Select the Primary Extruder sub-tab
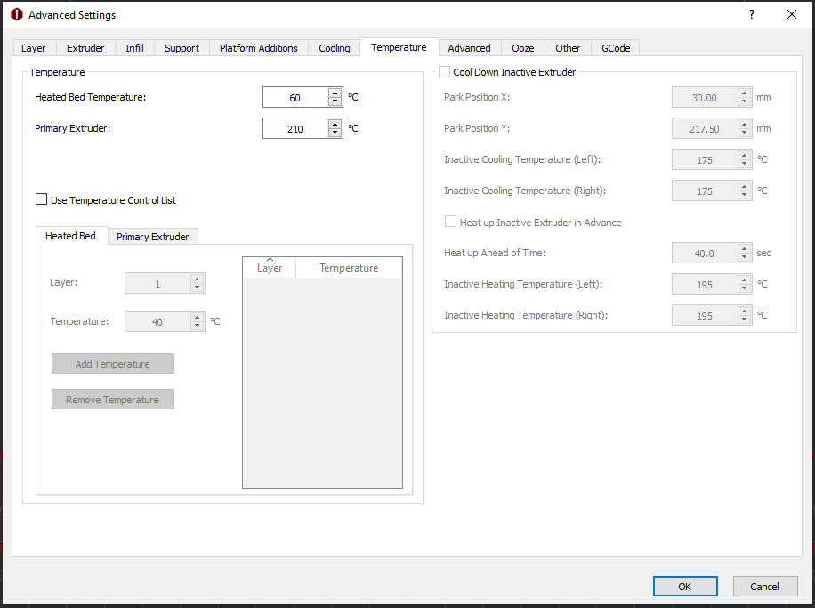The image size is (815, 608). pos(152,237)
